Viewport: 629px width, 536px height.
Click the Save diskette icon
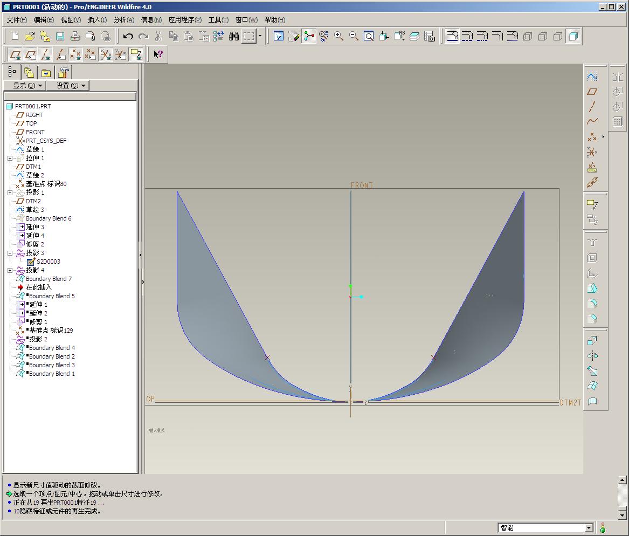point(60,36)
